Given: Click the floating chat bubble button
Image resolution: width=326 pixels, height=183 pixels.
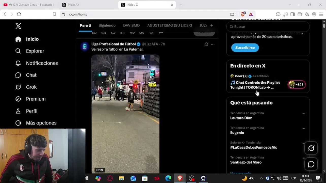Looking at the screenshot, I should tap(311, 164).
